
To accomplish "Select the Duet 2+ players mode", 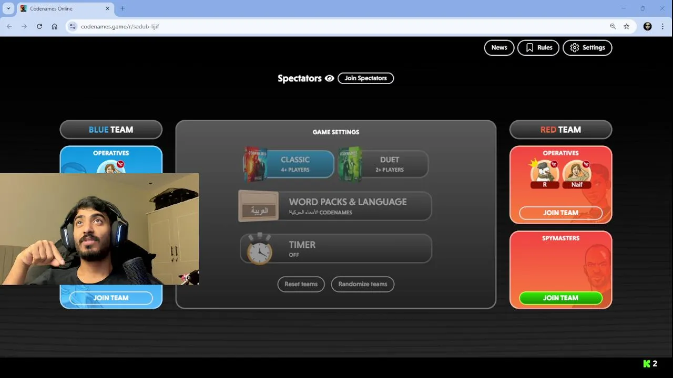I will [x=383, y=164].
